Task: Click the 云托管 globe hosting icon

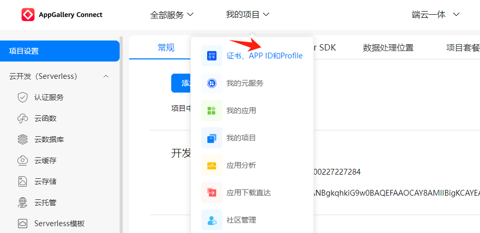Action: (23, 202)
